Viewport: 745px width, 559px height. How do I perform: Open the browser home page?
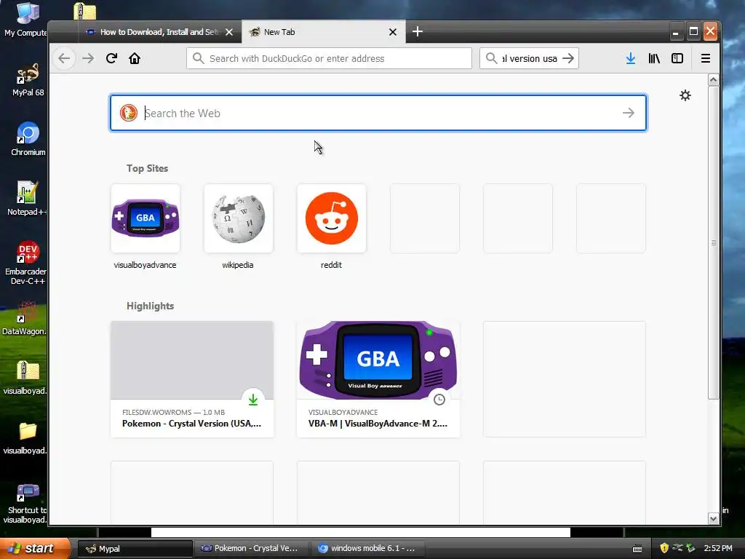pyautogui.click(x=135, y=58)
